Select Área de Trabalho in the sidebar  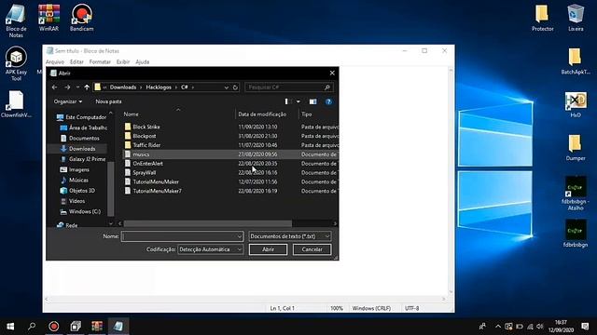click(84, 127)
